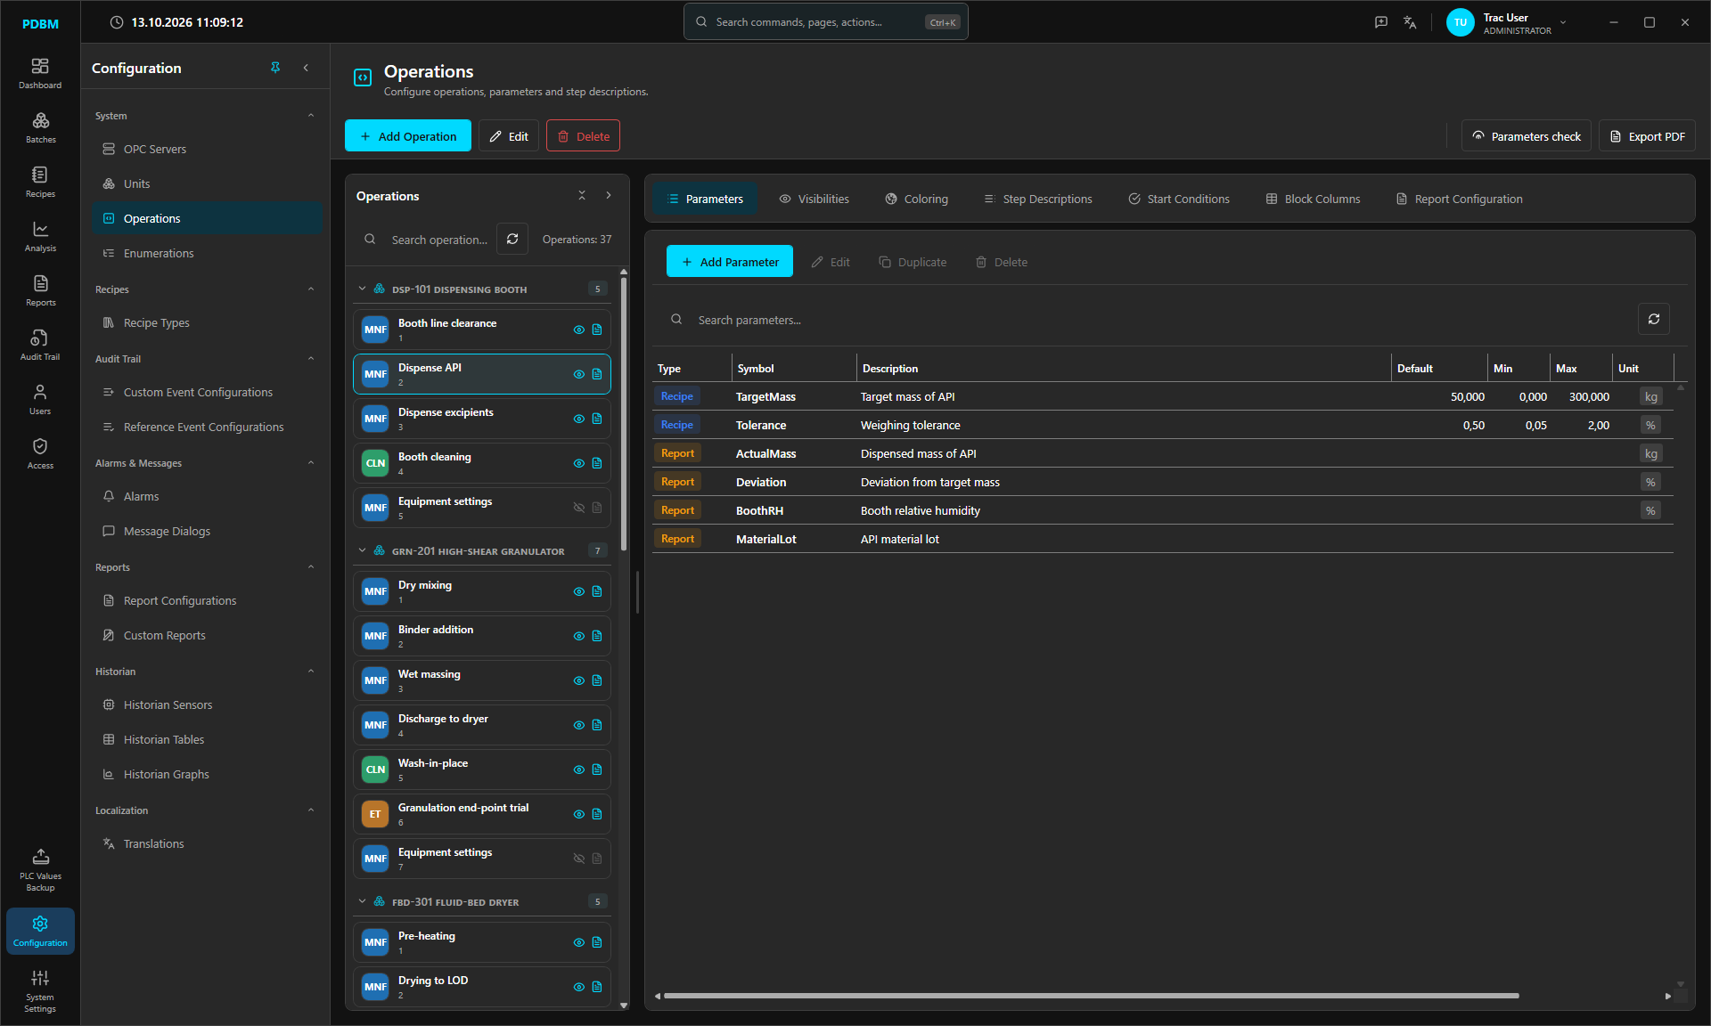Click the horizontal scrollbar of parameters table
The height and width of the screenshot is (1026, 1711).
pyautogui.click(x=1091, y=996)
